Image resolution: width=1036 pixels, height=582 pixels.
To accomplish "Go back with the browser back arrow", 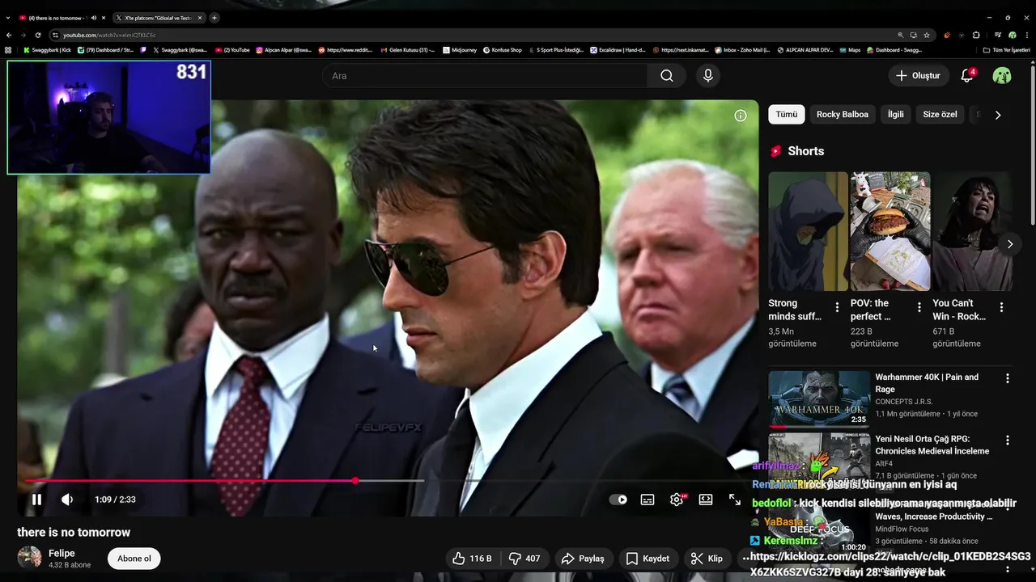I will click(x=9, y=36).
